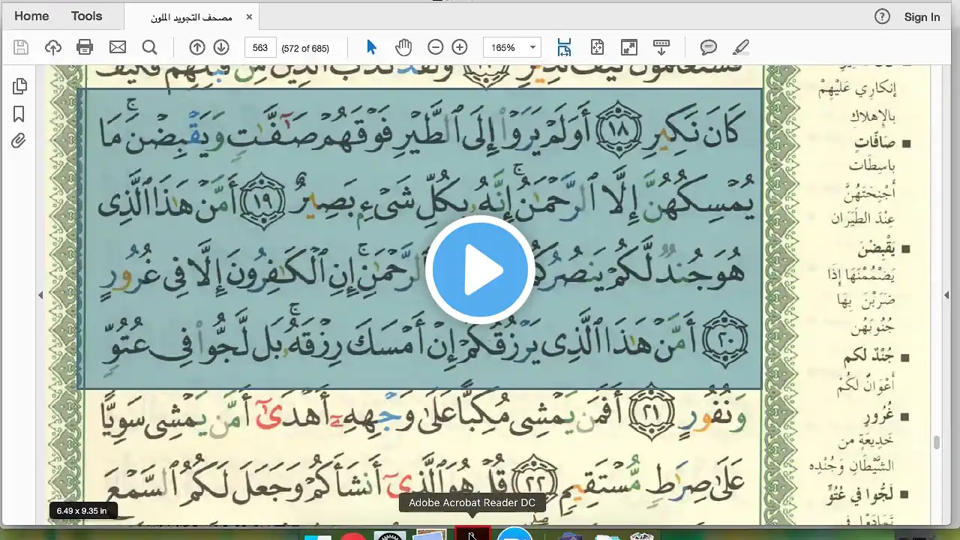Expand the right tools pane arrow
The height and width of the screenshot is (540, 960).
(x=946, y=295)
